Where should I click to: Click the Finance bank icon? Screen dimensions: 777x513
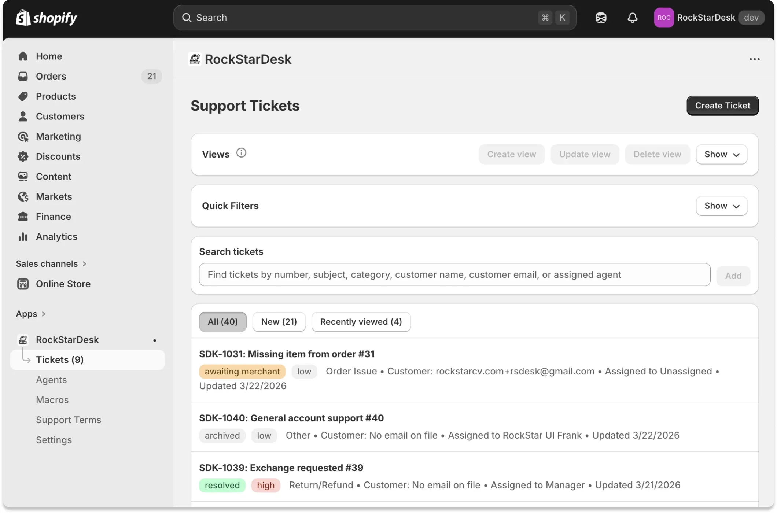pyautogui.click(x=23, y=217)
